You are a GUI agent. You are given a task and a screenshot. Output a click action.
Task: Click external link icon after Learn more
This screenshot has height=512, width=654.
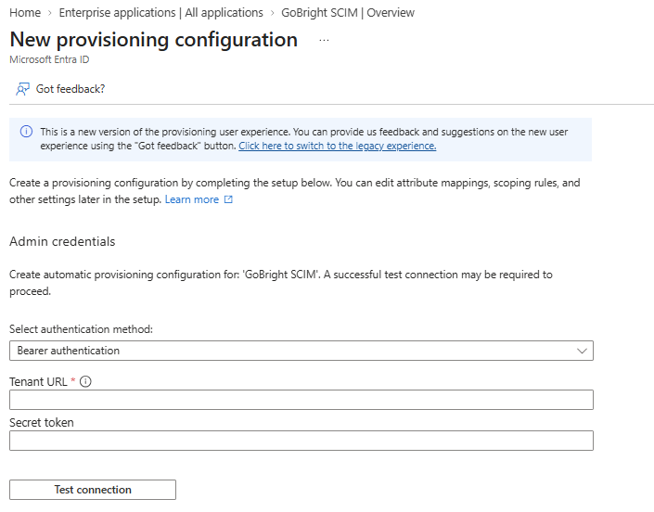tap(228, 199)
